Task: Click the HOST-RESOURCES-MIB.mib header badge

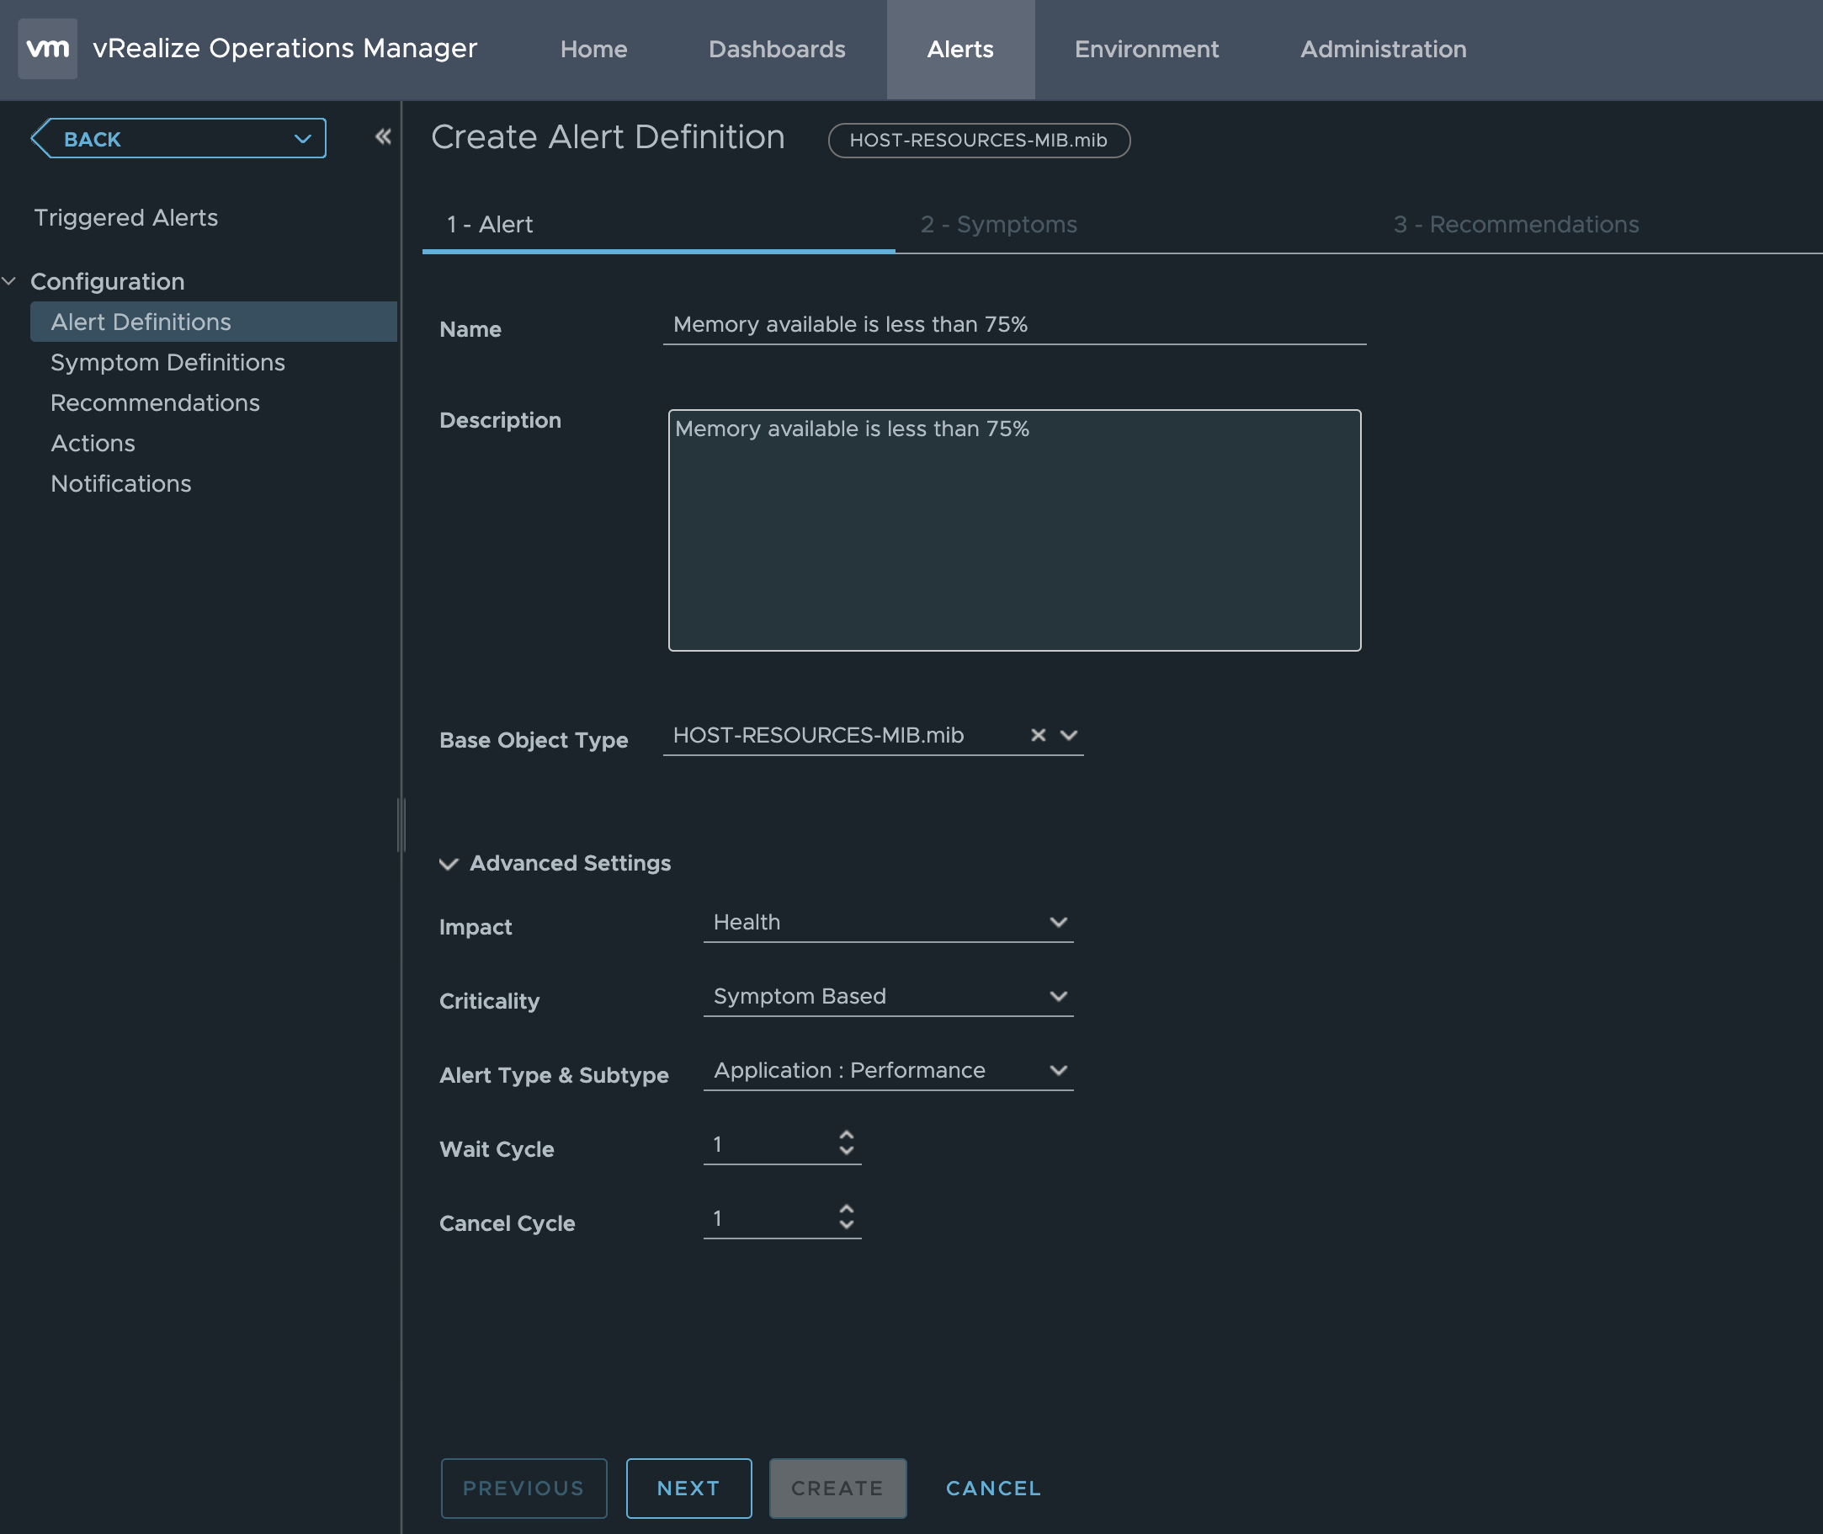Action: coord(979,140)
